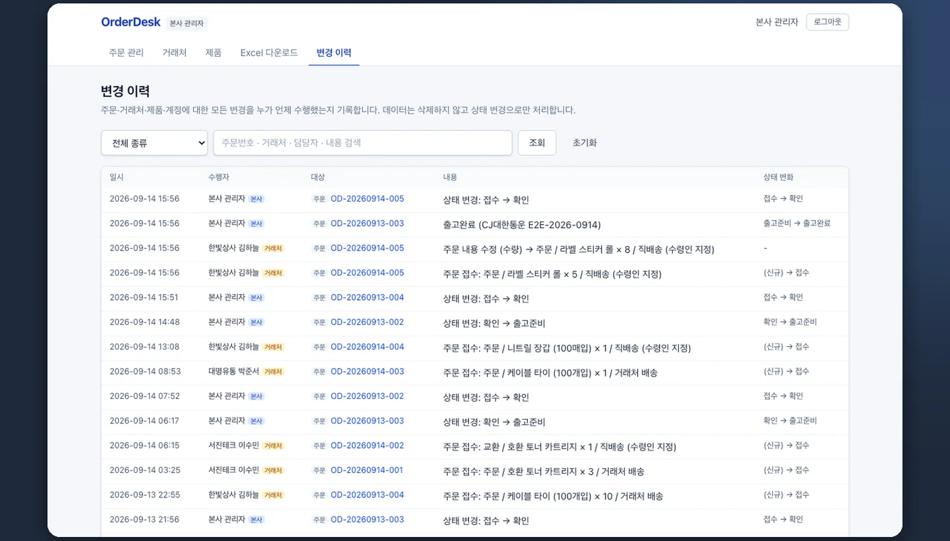
Task: Open OD-20260913-003 link in the 06:17 row
Action: point(367,421)
